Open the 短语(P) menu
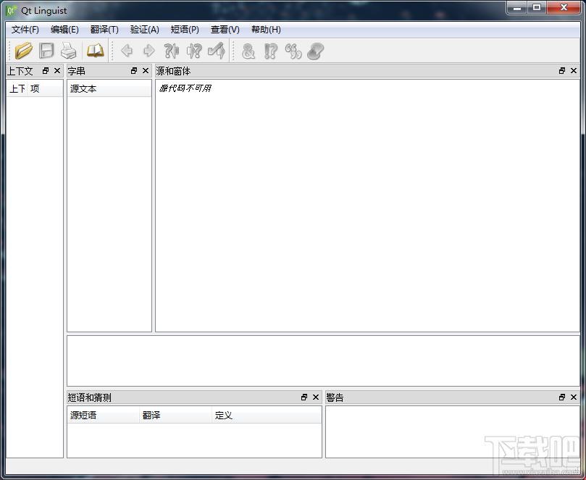Viewport: 586px width, 480px height. point(185,30)
